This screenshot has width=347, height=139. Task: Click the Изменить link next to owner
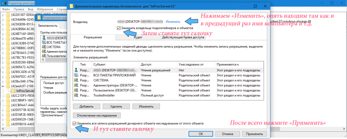[173, 22]
